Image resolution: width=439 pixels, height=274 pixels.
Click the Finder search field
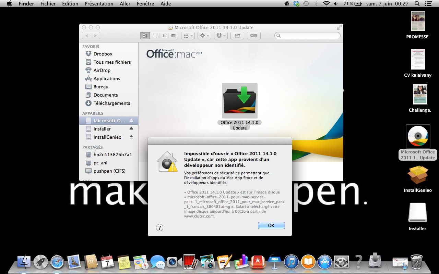(x=307, y=36)
